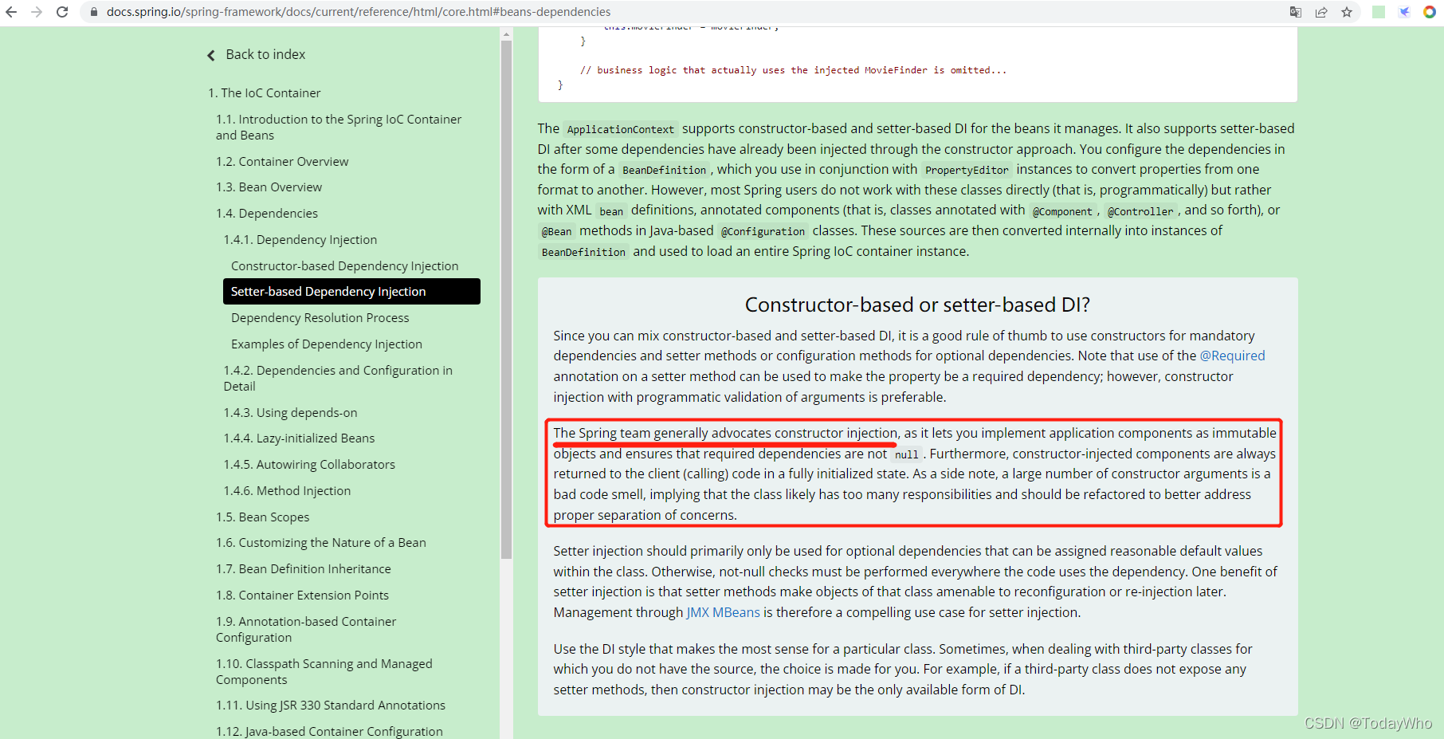Screen dimensions: 1444x739
Task: Click the @Controller inline code text
Action: 1140,211
